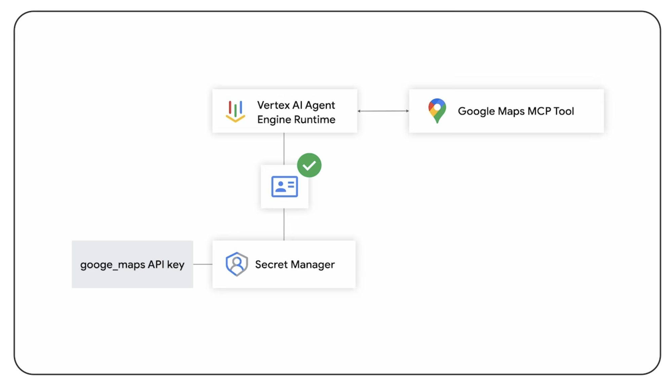
Task: Click the right arrowhead pointing at Google Maps box
Action: tap(407, 111)
